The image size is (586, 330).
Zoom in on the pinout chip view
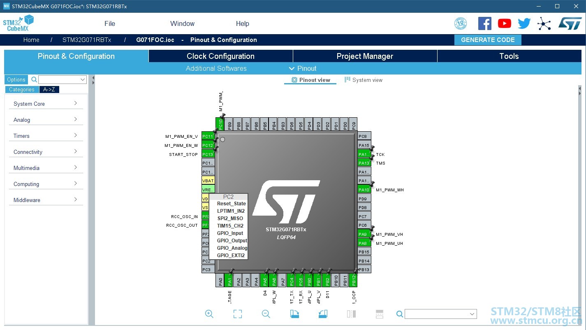(209, 314)
